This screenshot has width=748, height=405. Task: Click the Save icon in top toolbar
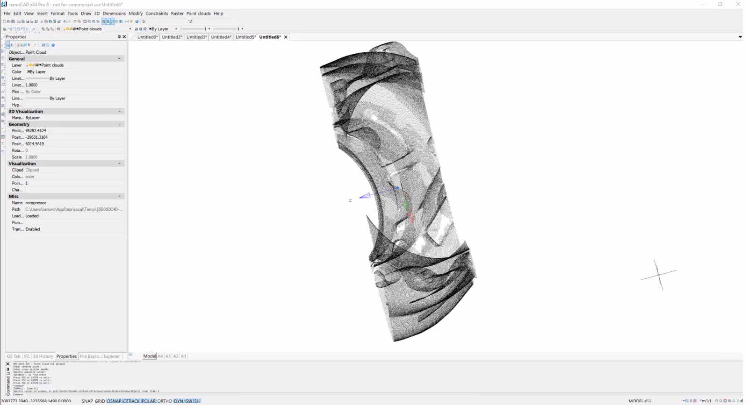13,21
